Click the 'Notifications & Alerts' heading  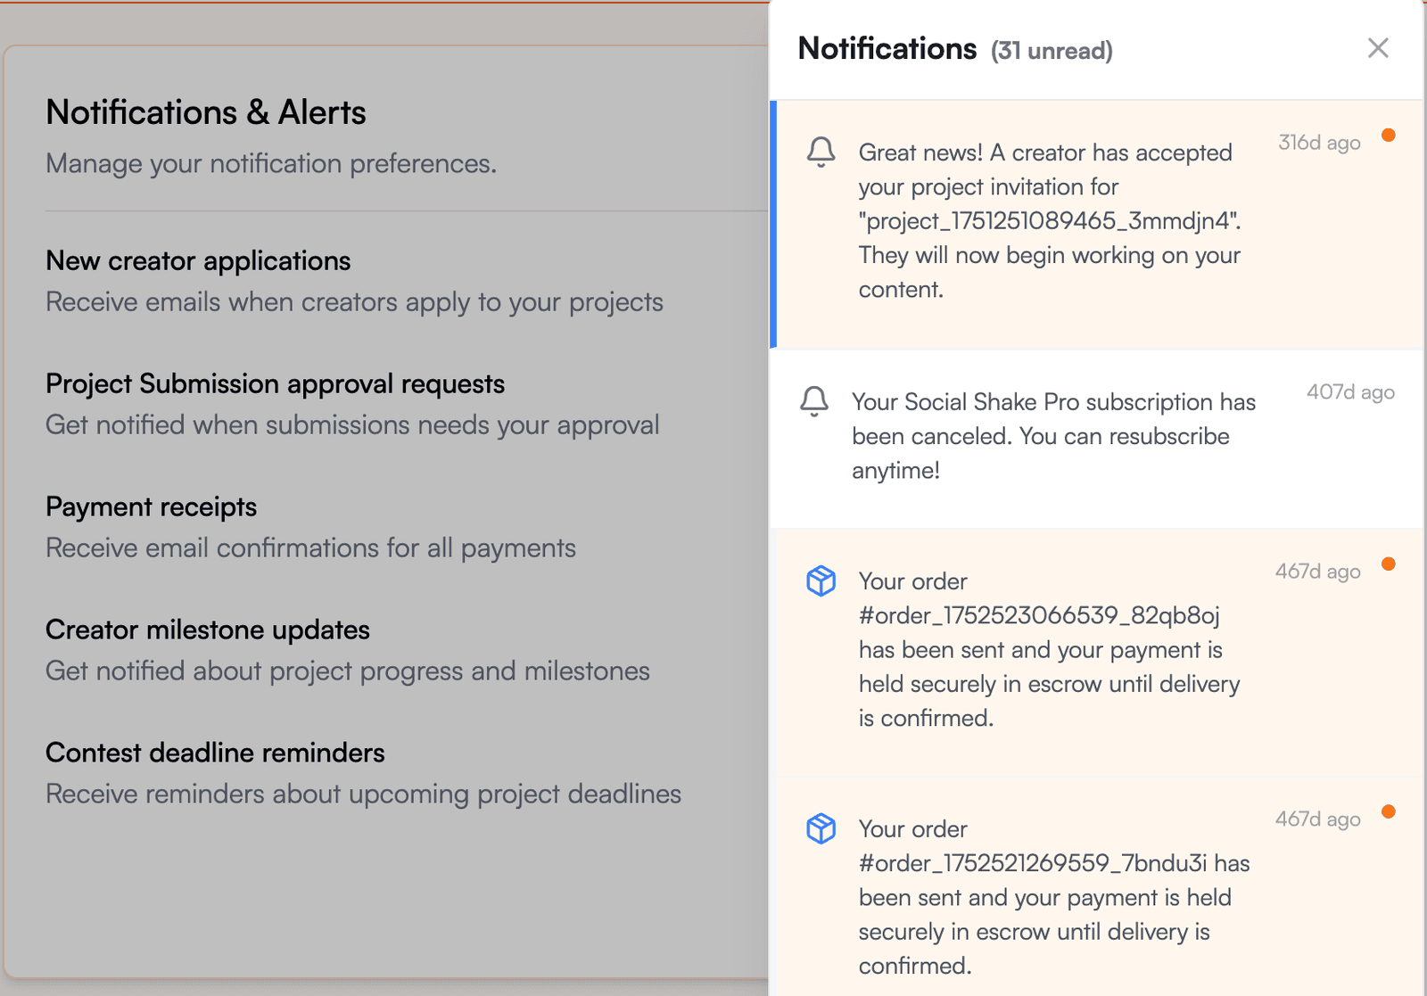click(x=206, y=112)
